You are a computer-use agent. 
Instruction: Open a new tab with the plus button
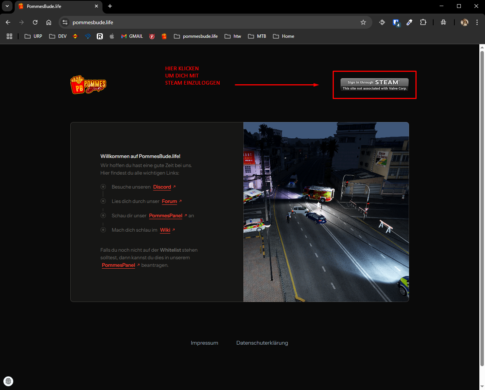(110, 6)
